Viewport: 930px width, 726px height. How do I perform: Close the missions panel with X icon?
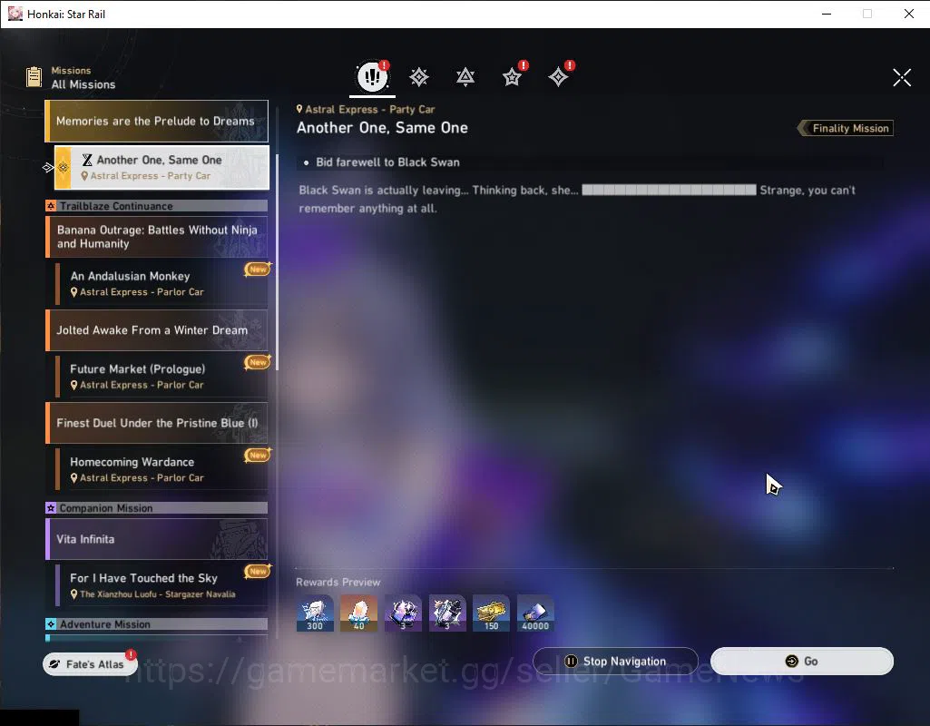(902, 77)
